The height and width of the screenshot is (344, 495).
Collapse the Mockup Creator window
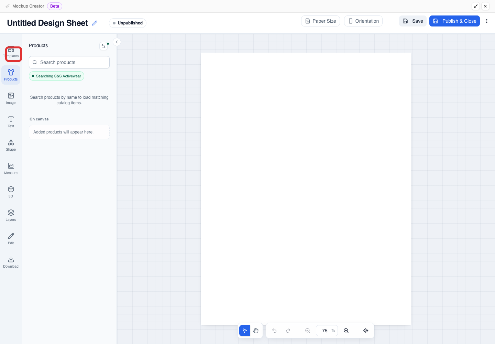point(476,6)
